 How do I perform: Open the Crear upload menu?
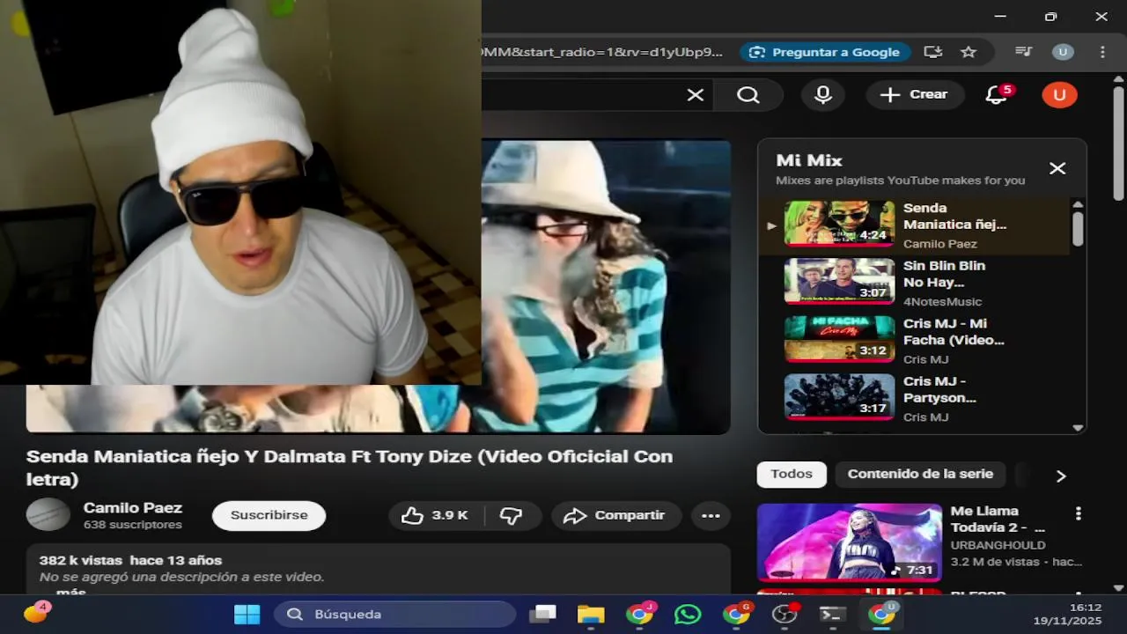[915, 95]
